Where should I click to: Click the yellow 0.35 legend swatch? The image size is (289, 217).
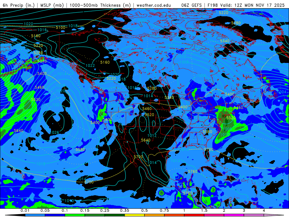click(x=134, y=215)
